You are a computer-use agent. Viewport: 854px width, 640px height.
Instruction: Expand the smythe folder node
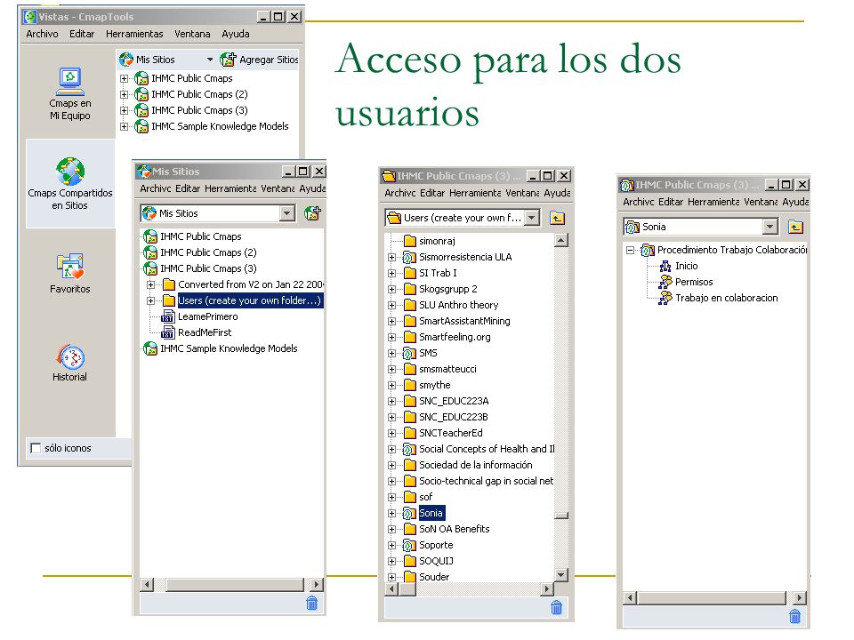click(x=392, y=385)
